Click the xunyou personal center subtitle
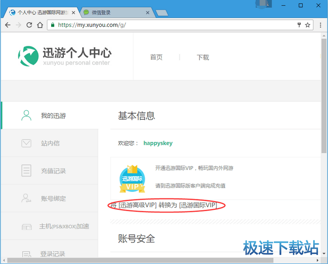Viewport: 328px width, 264px height. tap(77, 63)
